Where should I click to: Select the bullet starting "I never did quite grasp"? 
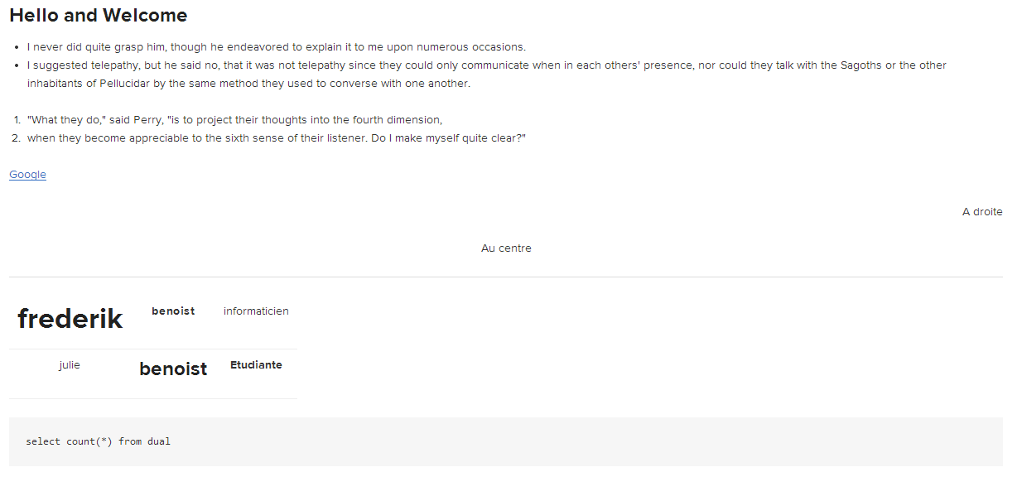pyautogui.click(x=276, y=47)
